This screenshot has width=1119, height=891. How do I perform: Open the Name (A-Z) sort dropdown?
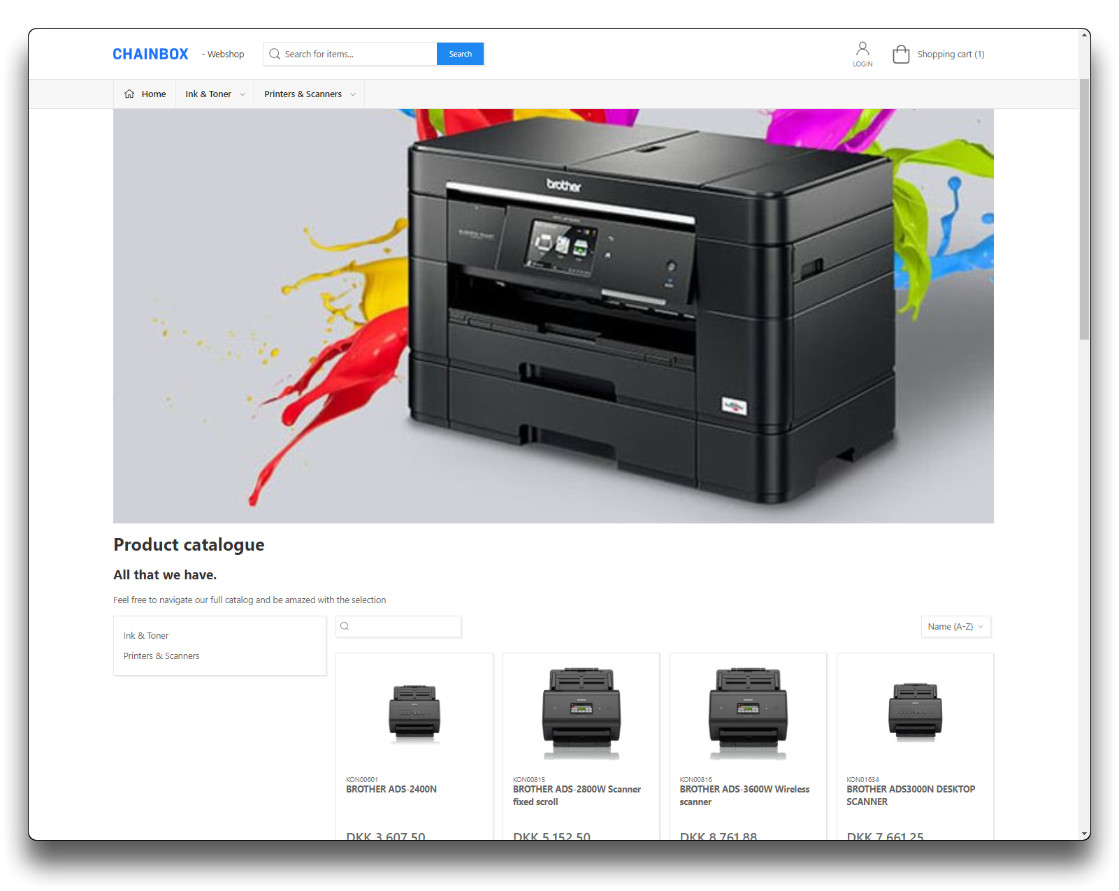pos(955,627)
